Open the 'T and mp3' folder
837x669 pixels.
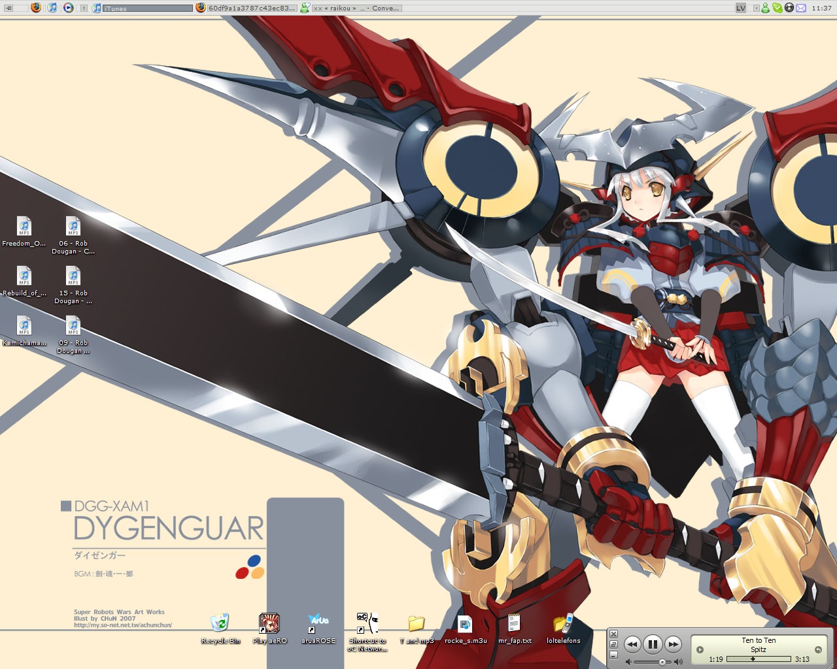click(417, 628)
